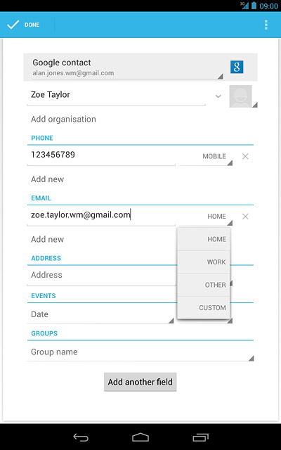Open the three-dot overflow menu
Image resolution: width=281 pixels, height=450 pixels.
coord(266,25)
